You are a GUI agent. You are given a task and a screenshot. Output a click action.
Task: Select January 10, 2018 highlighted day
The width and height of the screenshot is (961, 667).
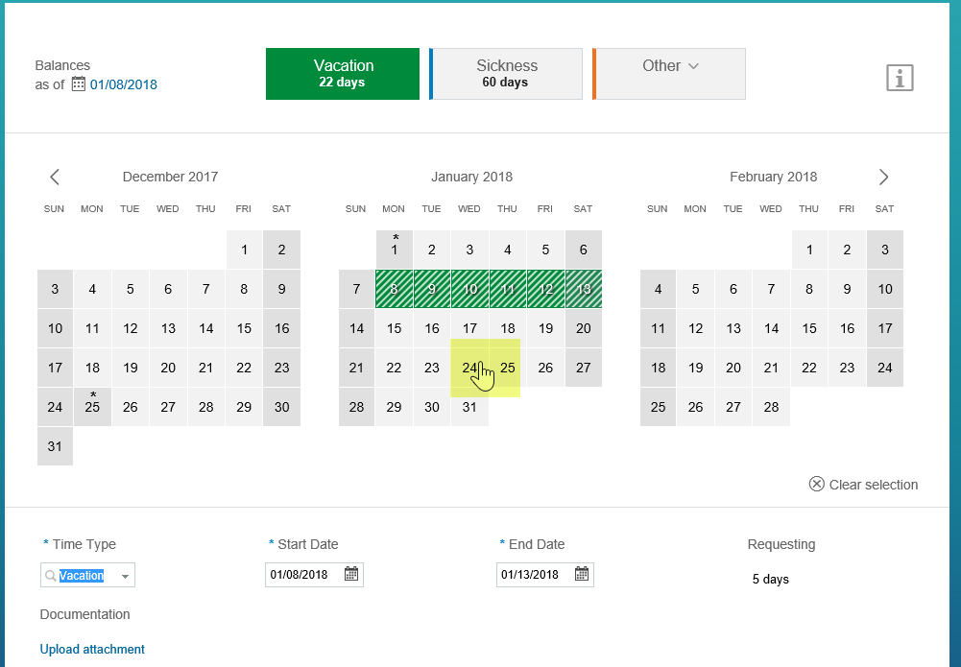click(x=469, y=289)
